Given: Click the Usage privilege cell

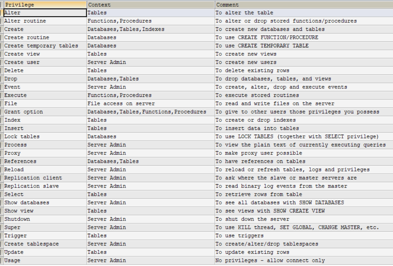Looking at the screenshot, I should (45, 260).
